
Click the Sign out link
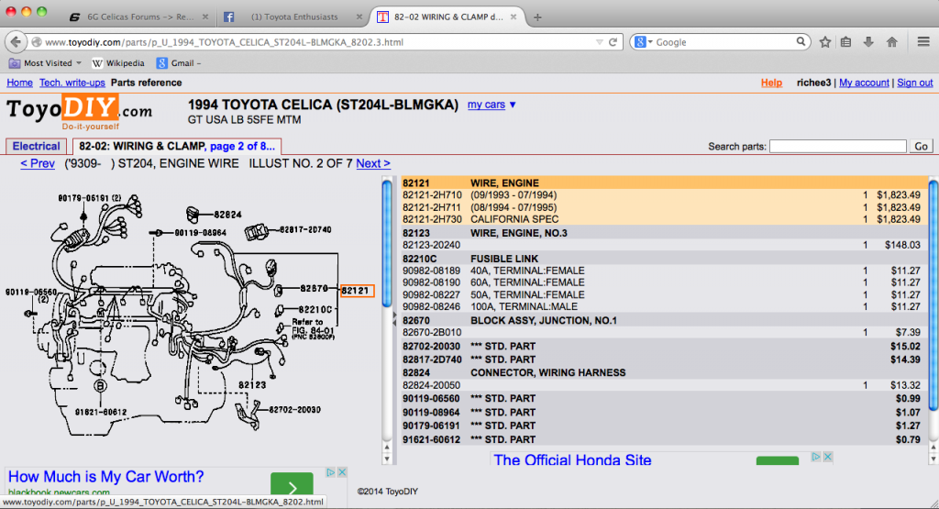pyautogui.click(x=914, y=83)
